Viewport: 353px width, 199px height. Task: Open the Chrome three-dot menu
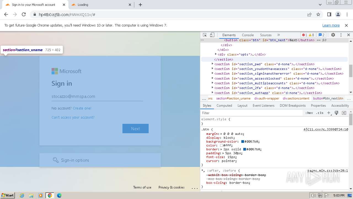click(347, 14)
